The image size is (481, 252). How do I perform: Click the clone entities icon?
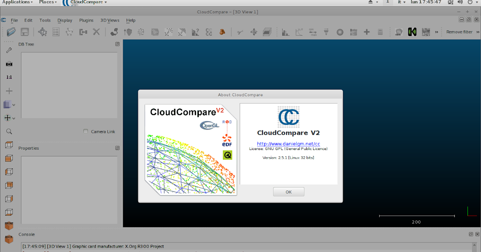pos(114,32)
